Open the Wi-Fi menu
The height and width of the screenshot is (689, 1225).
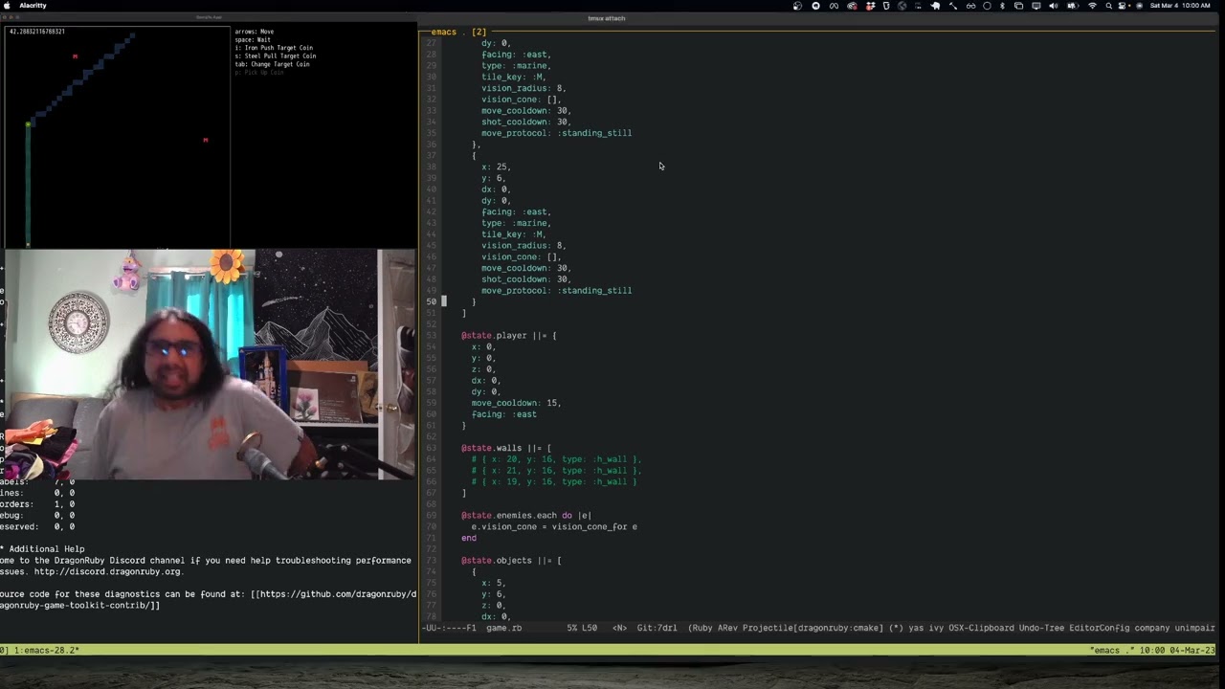1092,6
